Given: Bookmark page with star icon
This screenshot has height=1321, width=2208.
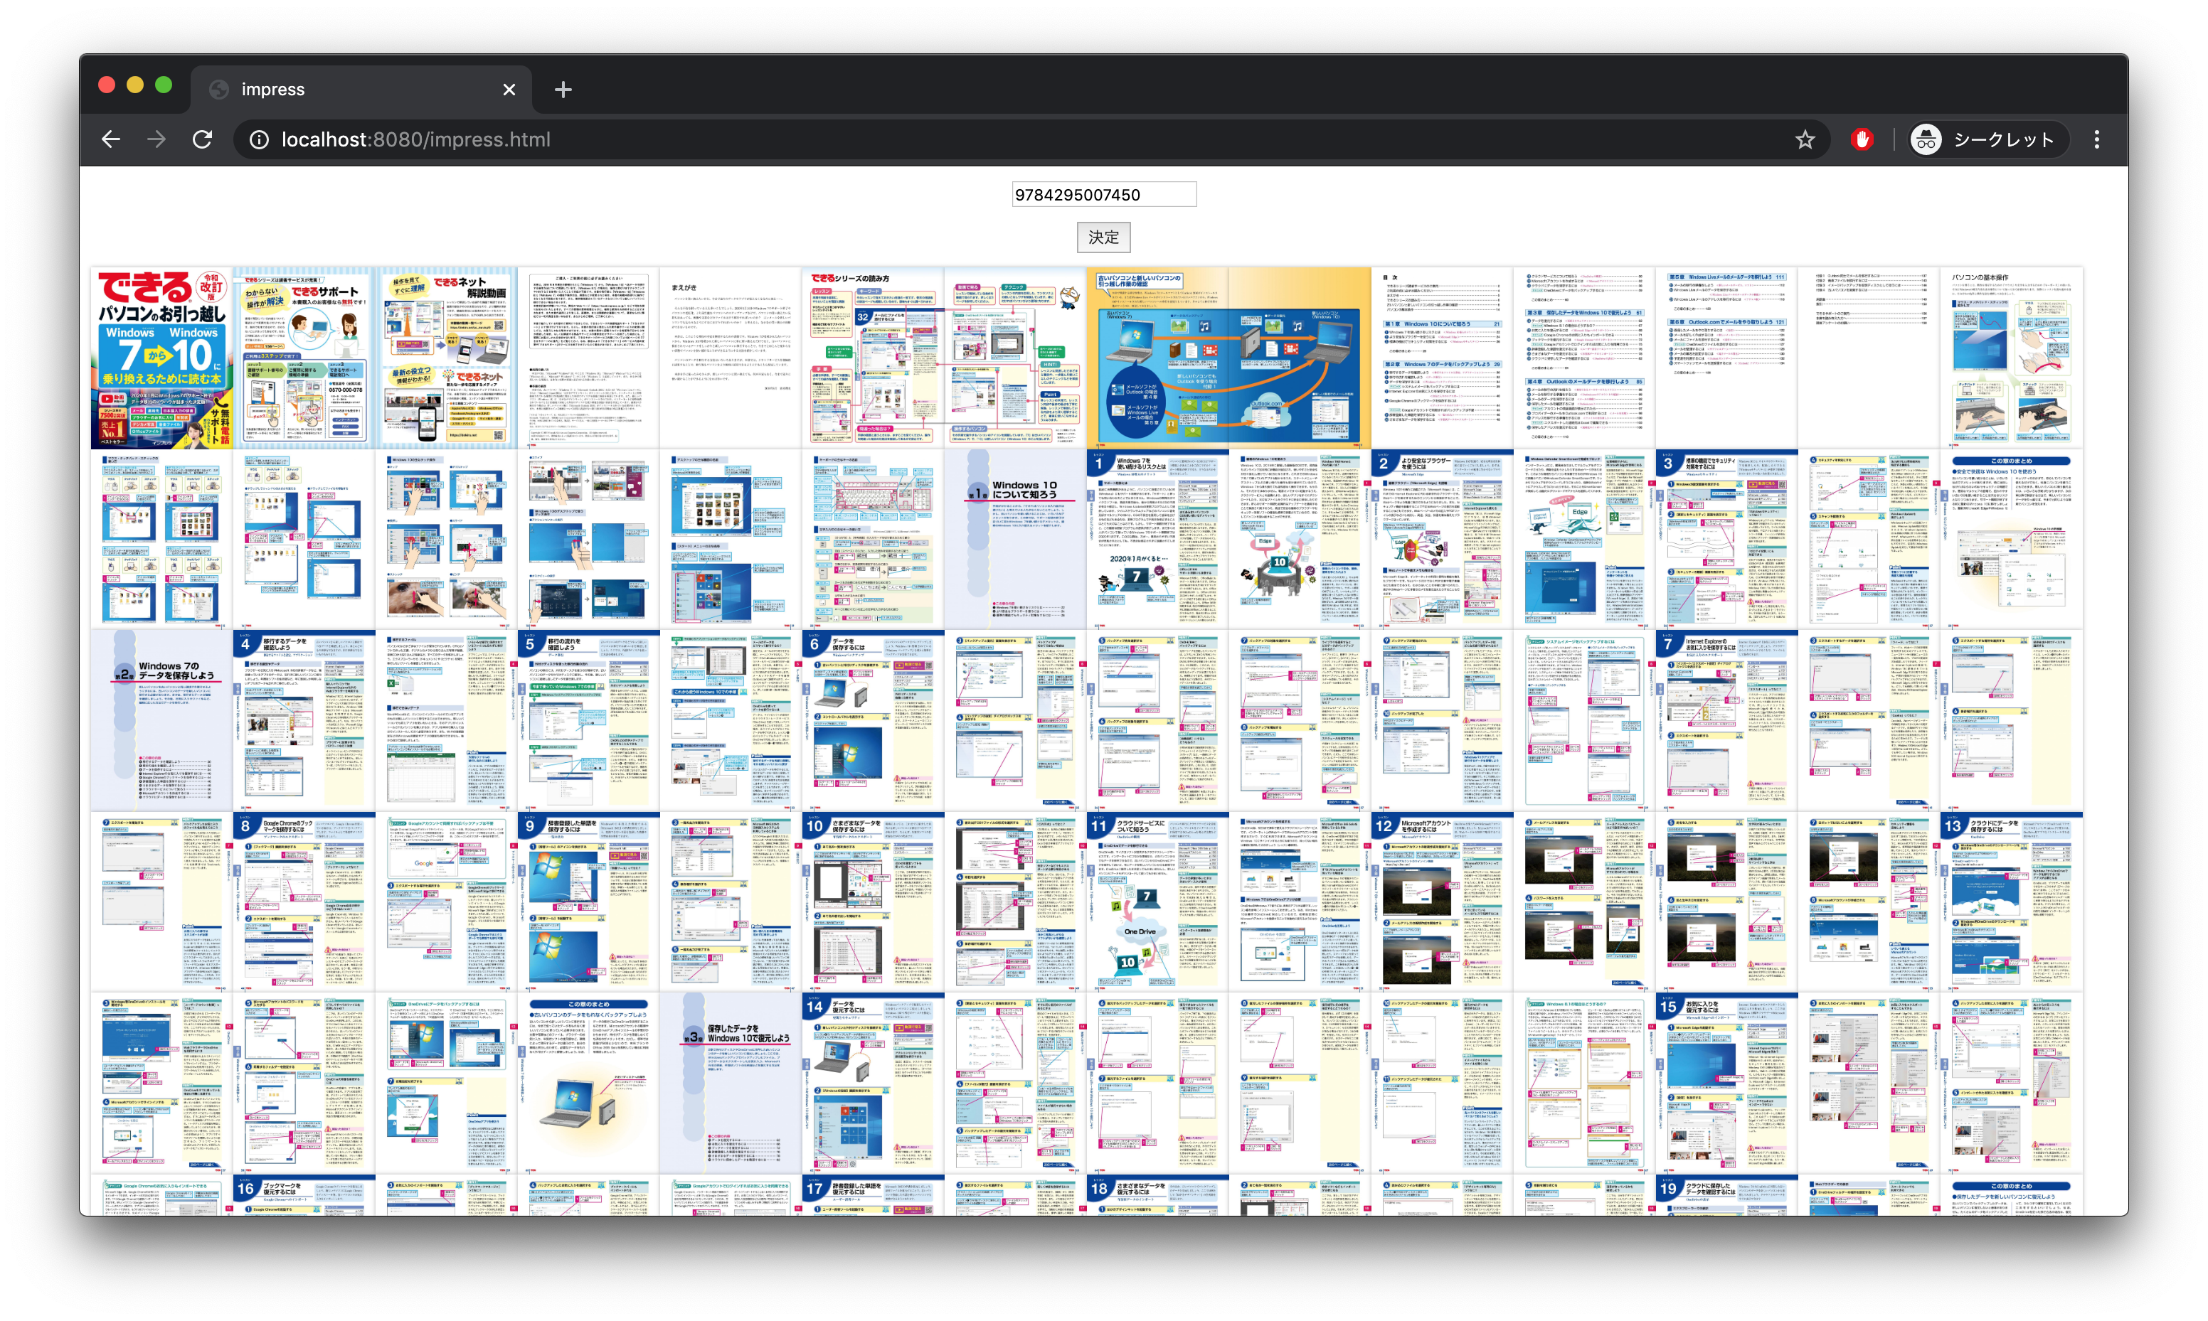Looking at the screenshot, I should [x=1805, y=140].
